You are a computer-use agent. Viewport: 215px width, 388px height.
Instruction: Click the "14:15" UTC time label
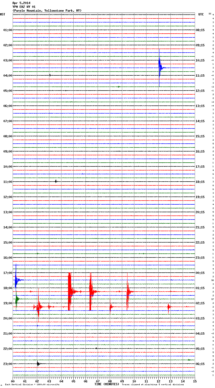(x=200, y=121)
